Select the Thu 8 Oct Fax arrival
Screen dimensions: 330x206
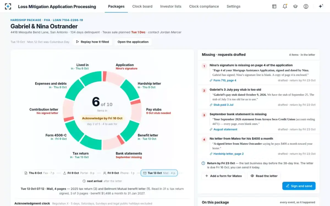click(40, 173)
